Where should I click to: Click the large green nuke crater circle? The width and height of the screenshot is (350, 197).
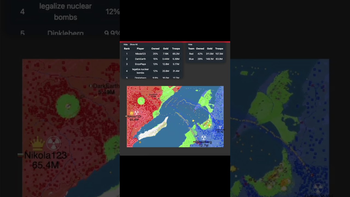coord(141,101)
